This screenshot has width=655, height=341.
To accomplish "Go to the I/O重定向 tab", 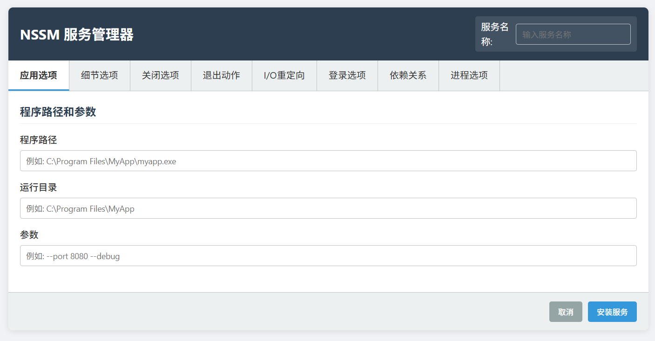I will [x=284, y=75].
